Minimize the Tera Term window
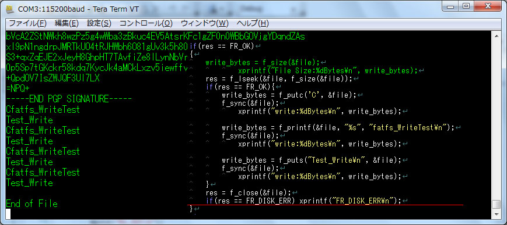The image size is (507, 225). [452, 6]
